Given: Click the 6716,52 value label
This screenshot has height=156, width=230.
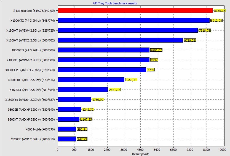Looking at the screenshot, I should [x=189, y=40].
